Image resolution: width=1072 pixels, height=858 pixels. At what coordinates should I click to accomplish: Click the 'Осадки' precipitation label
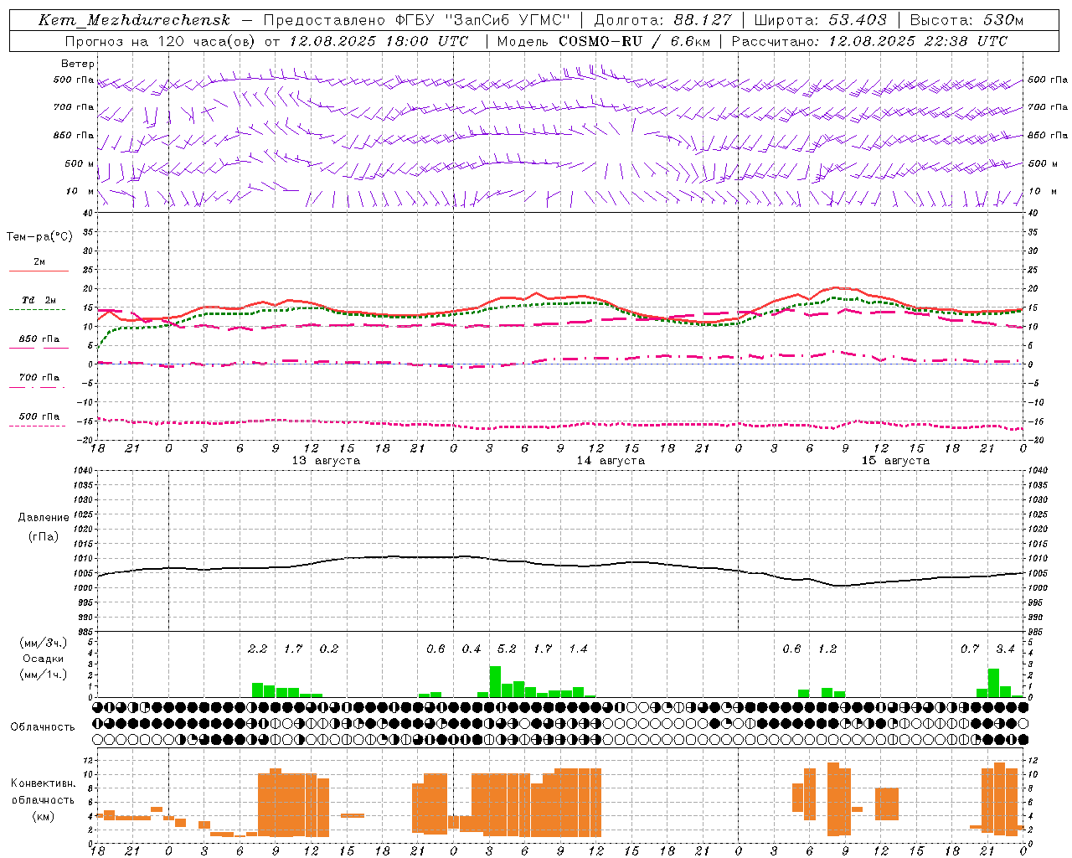42,659
